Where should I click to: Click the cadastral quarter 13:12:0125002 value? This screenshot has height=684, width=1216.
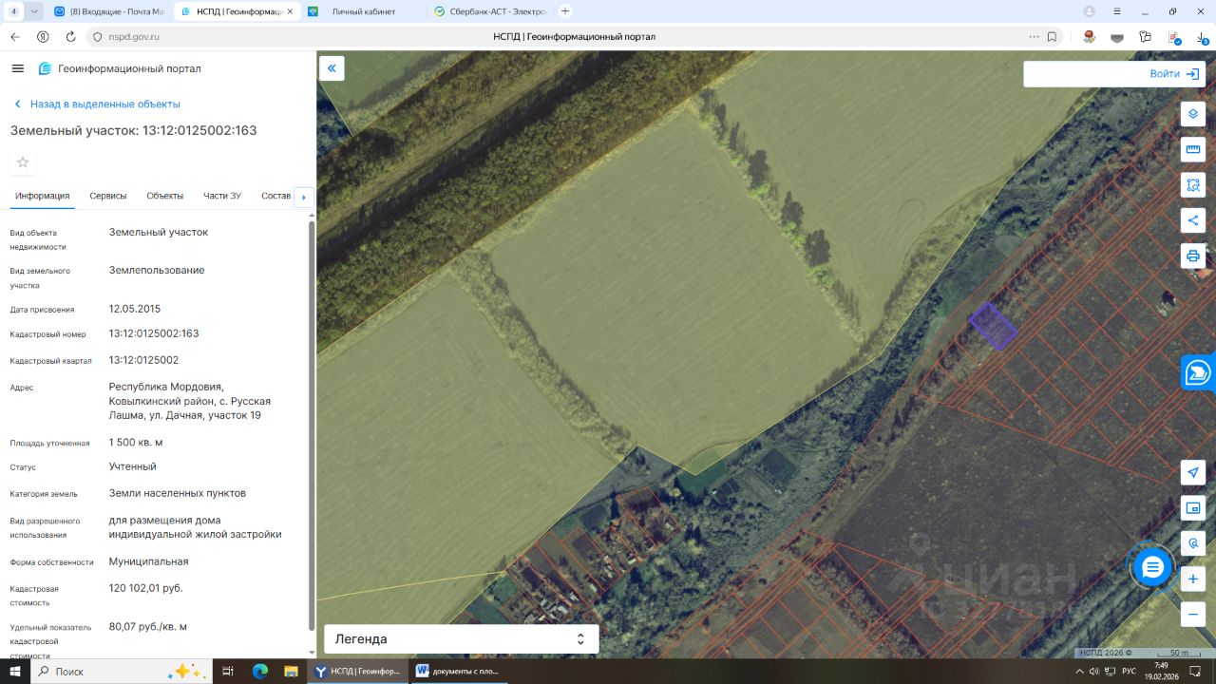tap(143, 360)
